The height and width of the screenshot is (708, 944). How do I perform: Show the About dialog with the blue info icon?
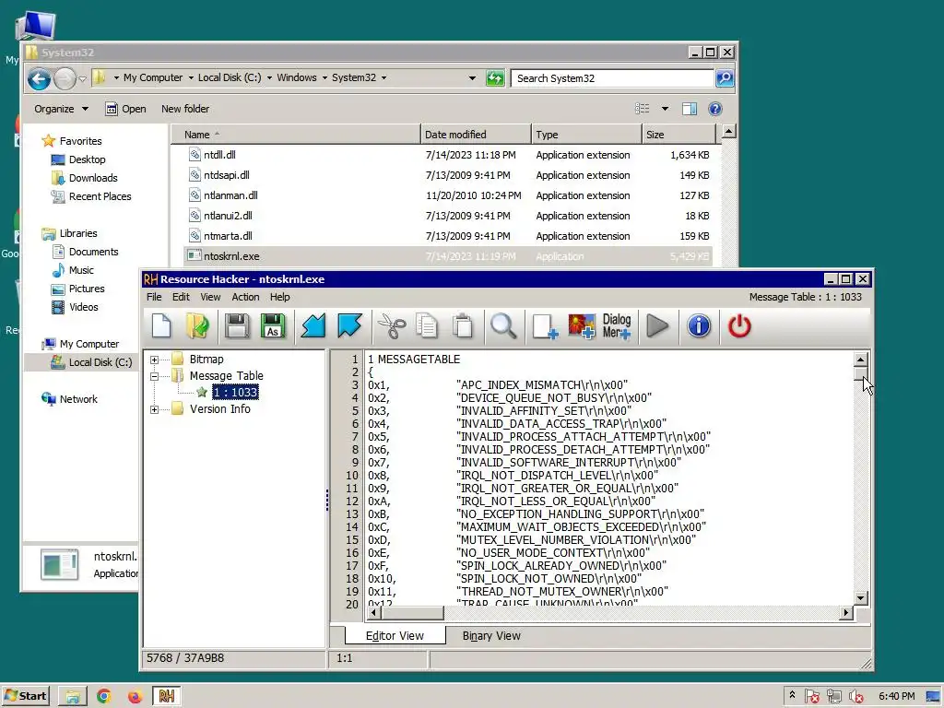point(699,326)
